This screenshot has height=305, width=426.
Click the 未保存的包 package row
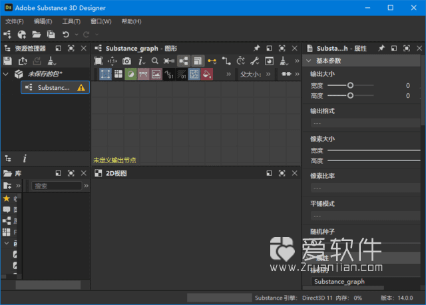click(x=45, y=74)
